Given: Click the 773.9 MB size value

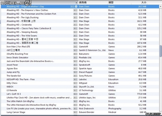Looking at the screenshot, I should click(x=141, y=94).
